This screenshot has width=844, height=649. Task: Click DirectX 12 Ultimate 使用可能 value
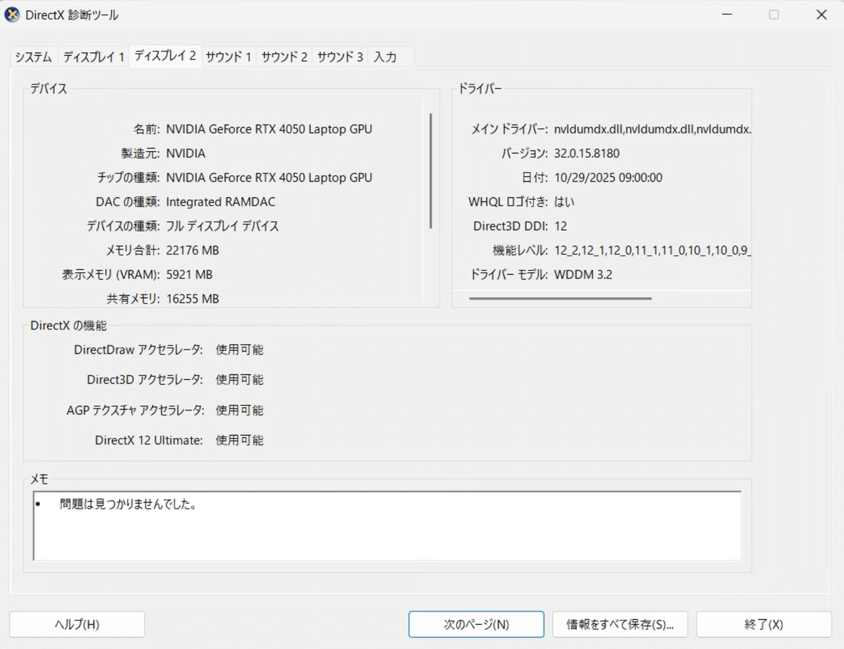[240, 441]
